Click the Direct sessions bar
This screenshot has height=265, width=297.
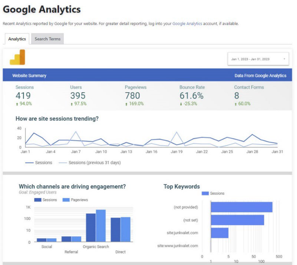pyautogui.click(x=116, y=229)
